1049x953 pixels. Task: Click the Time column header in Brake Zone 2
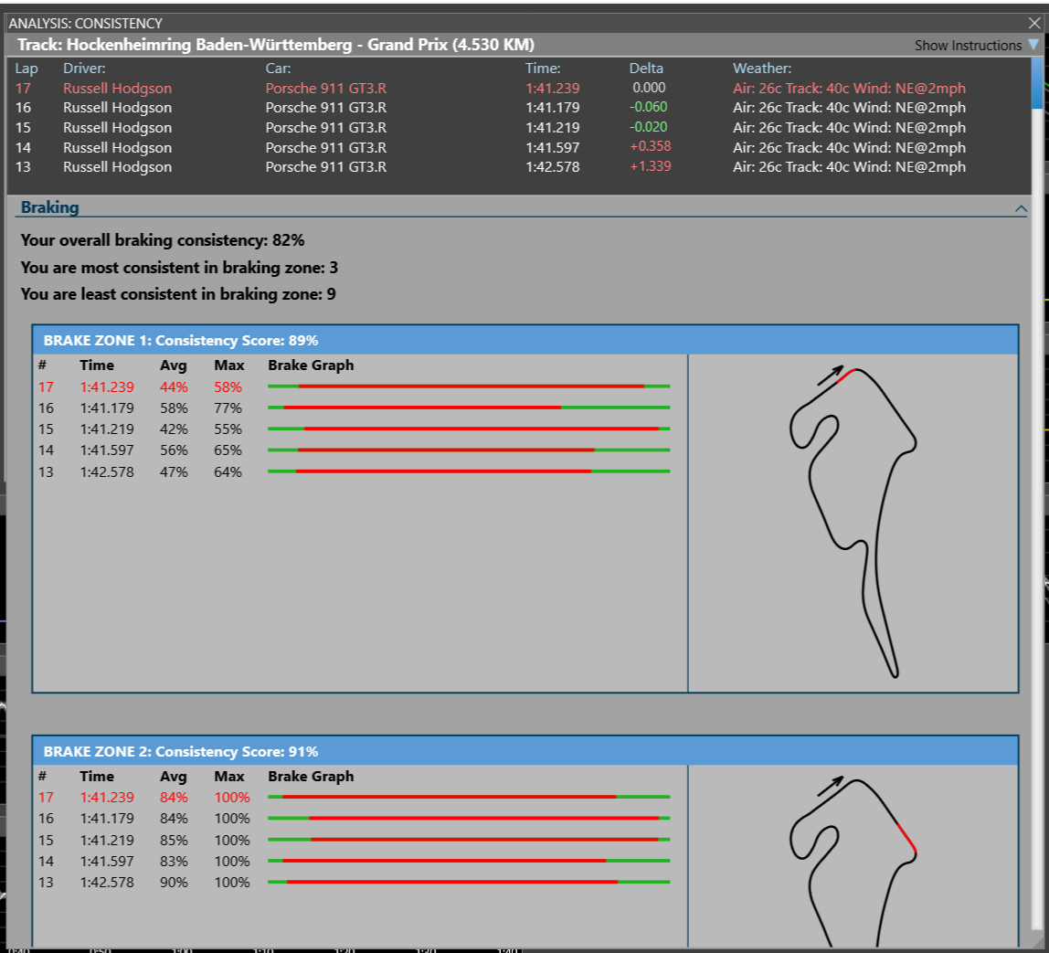click(x=97, y=777)
